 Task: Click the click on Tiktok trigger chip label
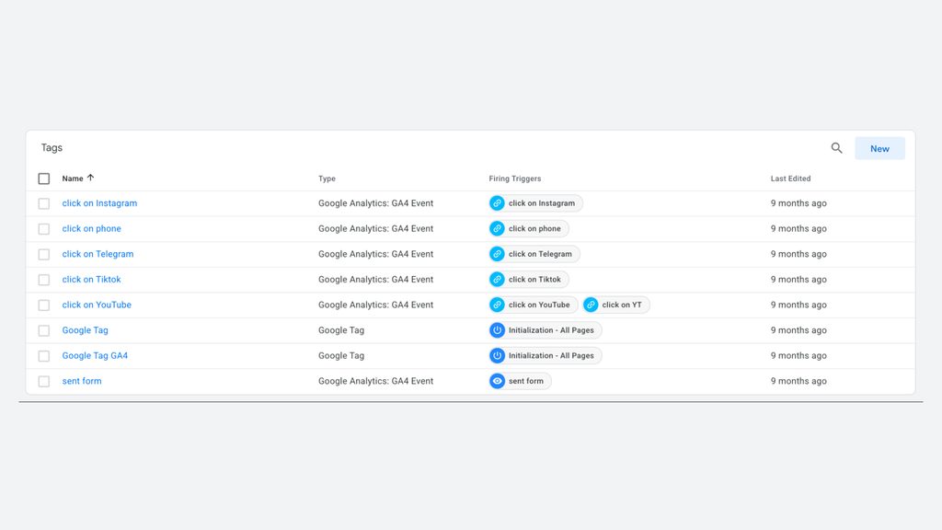[534, 280]
